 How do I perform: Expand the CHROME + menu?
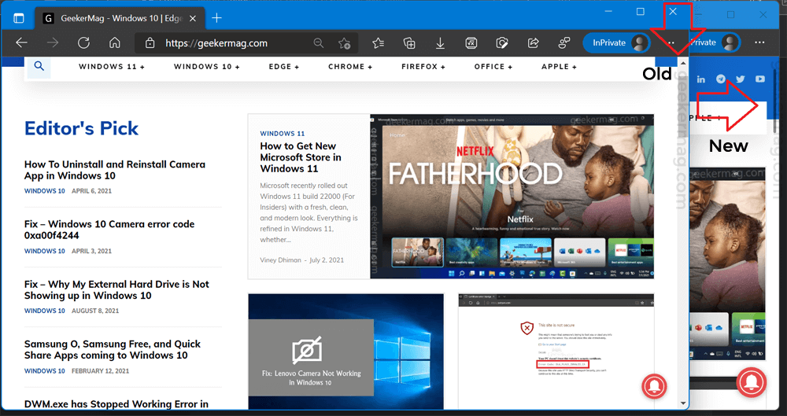[350, 67]
